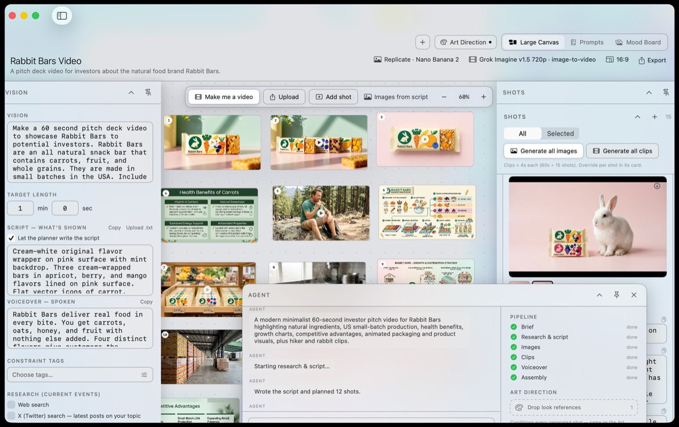Click Upload .txt for the script
Image resolution: width=679 pixels, height=427 pixels.
coord(139,227)
